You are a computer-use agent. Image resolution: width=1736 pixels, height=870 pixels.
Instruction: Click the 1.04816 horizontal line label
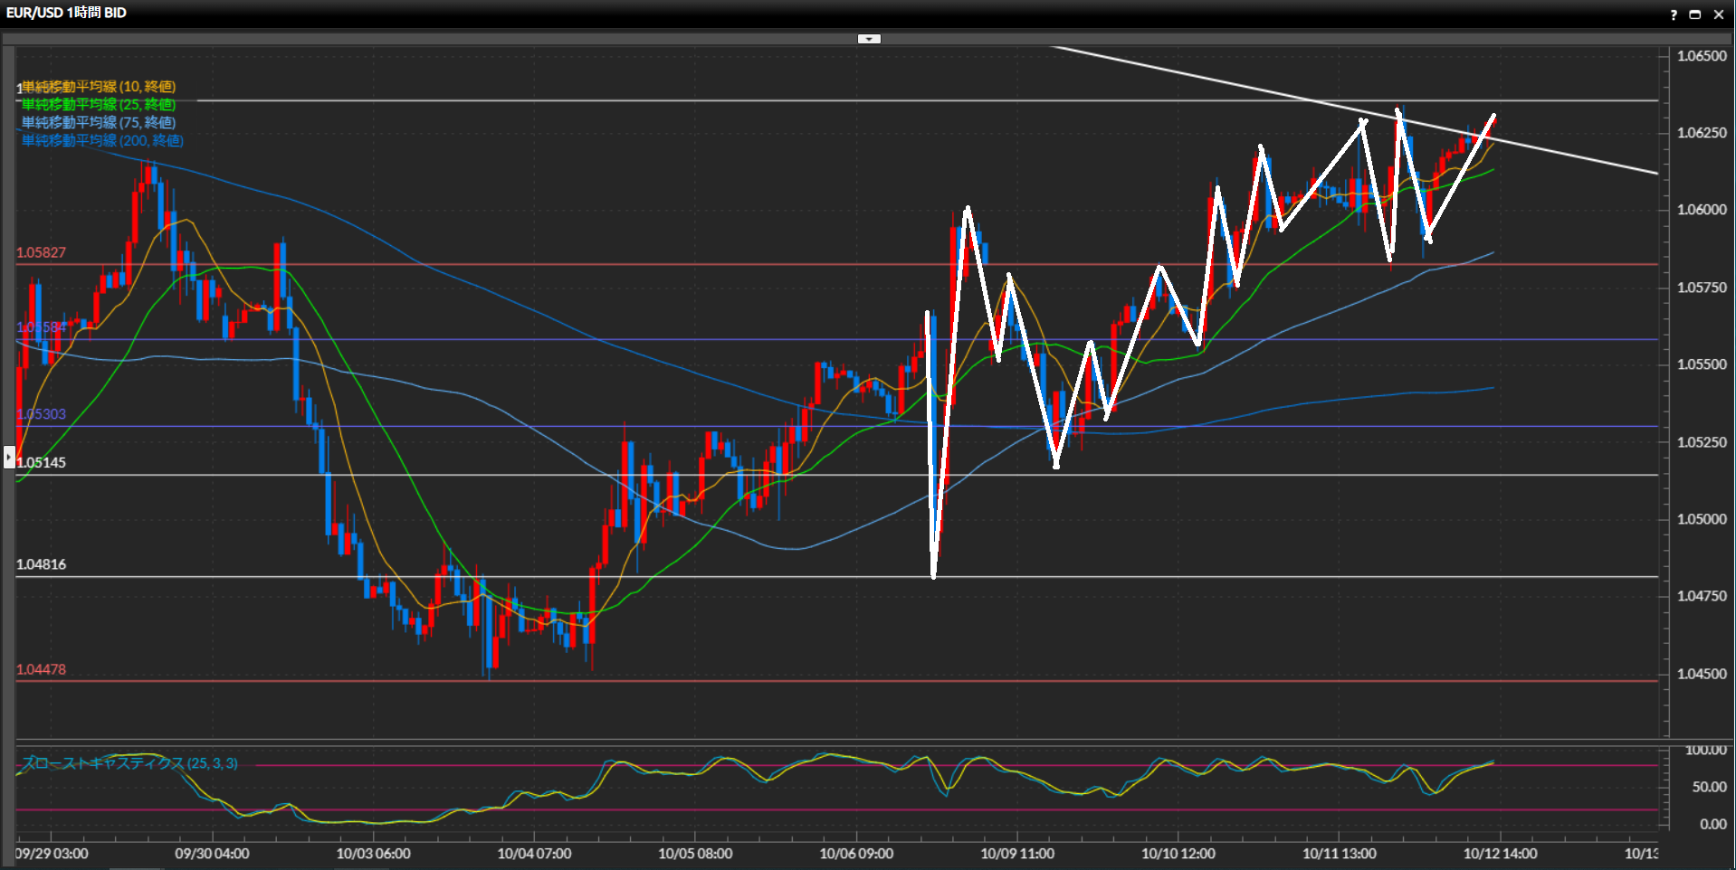point(42,564)
